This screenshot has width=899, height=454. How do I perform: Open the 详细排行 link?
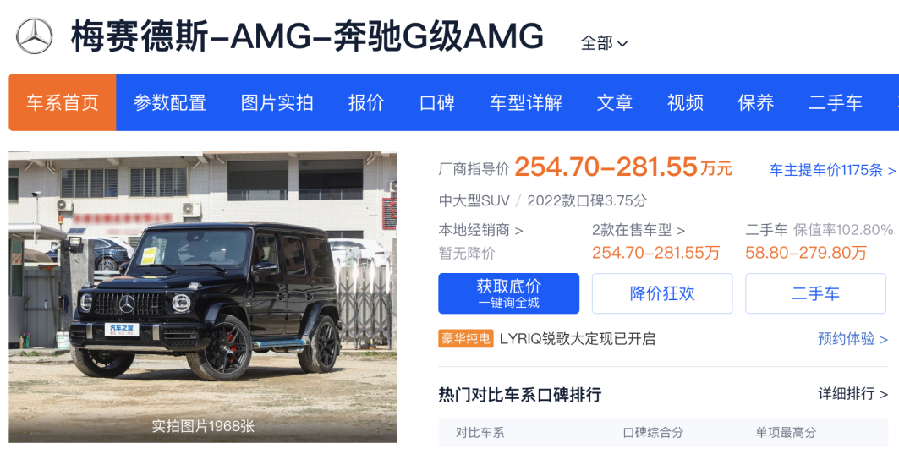click(x=852, y=394)
